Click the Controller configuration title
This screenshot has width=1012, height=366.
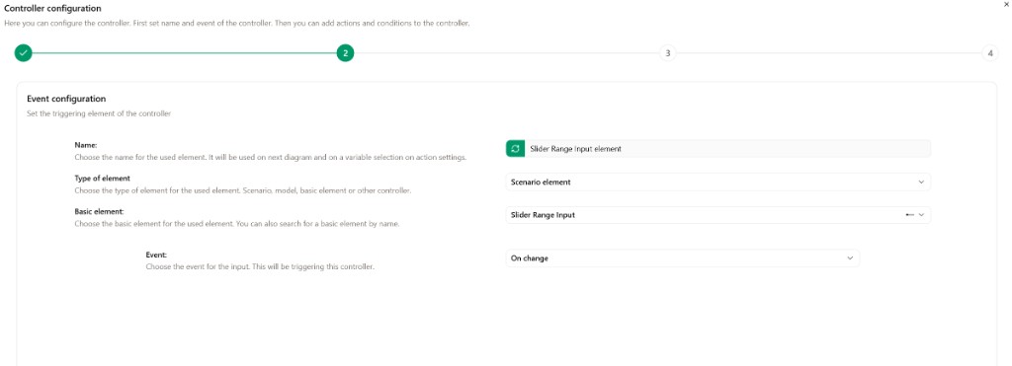[x=52, y=8]
